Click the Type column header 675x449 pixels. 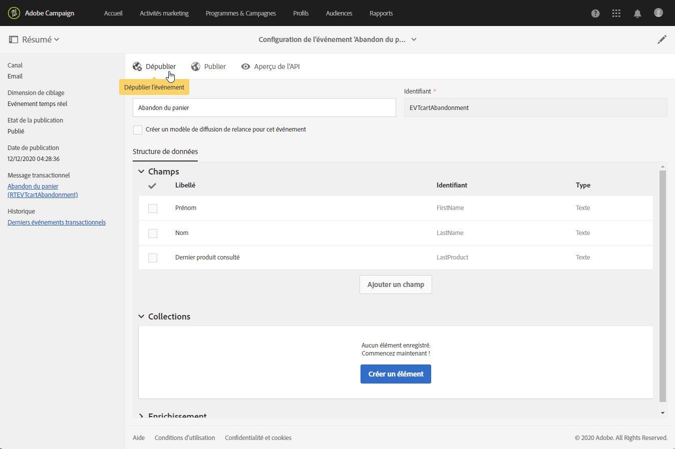pyautogui.click(x=583, y=185)
